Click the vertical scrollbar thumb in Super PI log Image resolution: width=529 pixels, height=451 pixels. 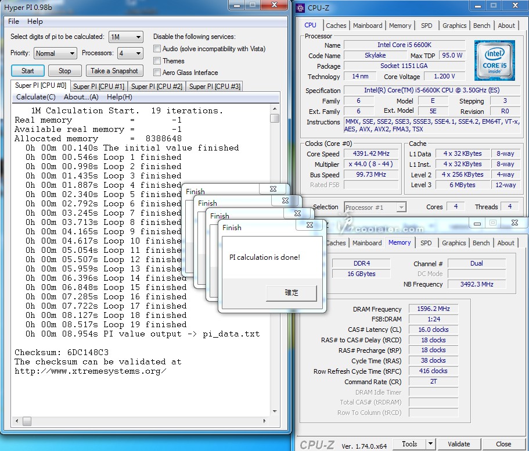[275, 118]
